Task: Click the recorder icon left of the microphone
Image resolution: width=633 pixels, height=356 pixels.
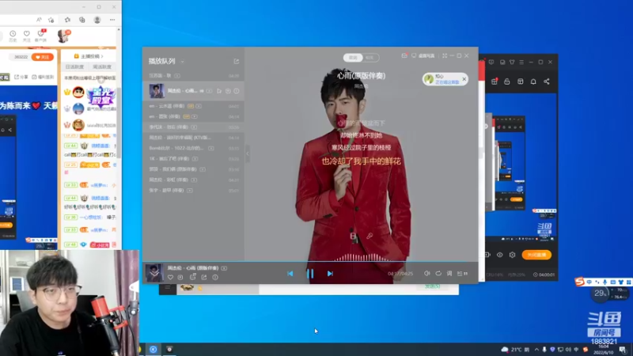Action: point(353,236)
